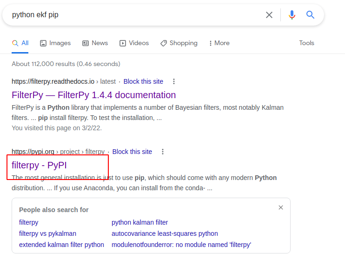Search for filterpy vs pykalman
The image size is (345, 260).
point(47,233)
